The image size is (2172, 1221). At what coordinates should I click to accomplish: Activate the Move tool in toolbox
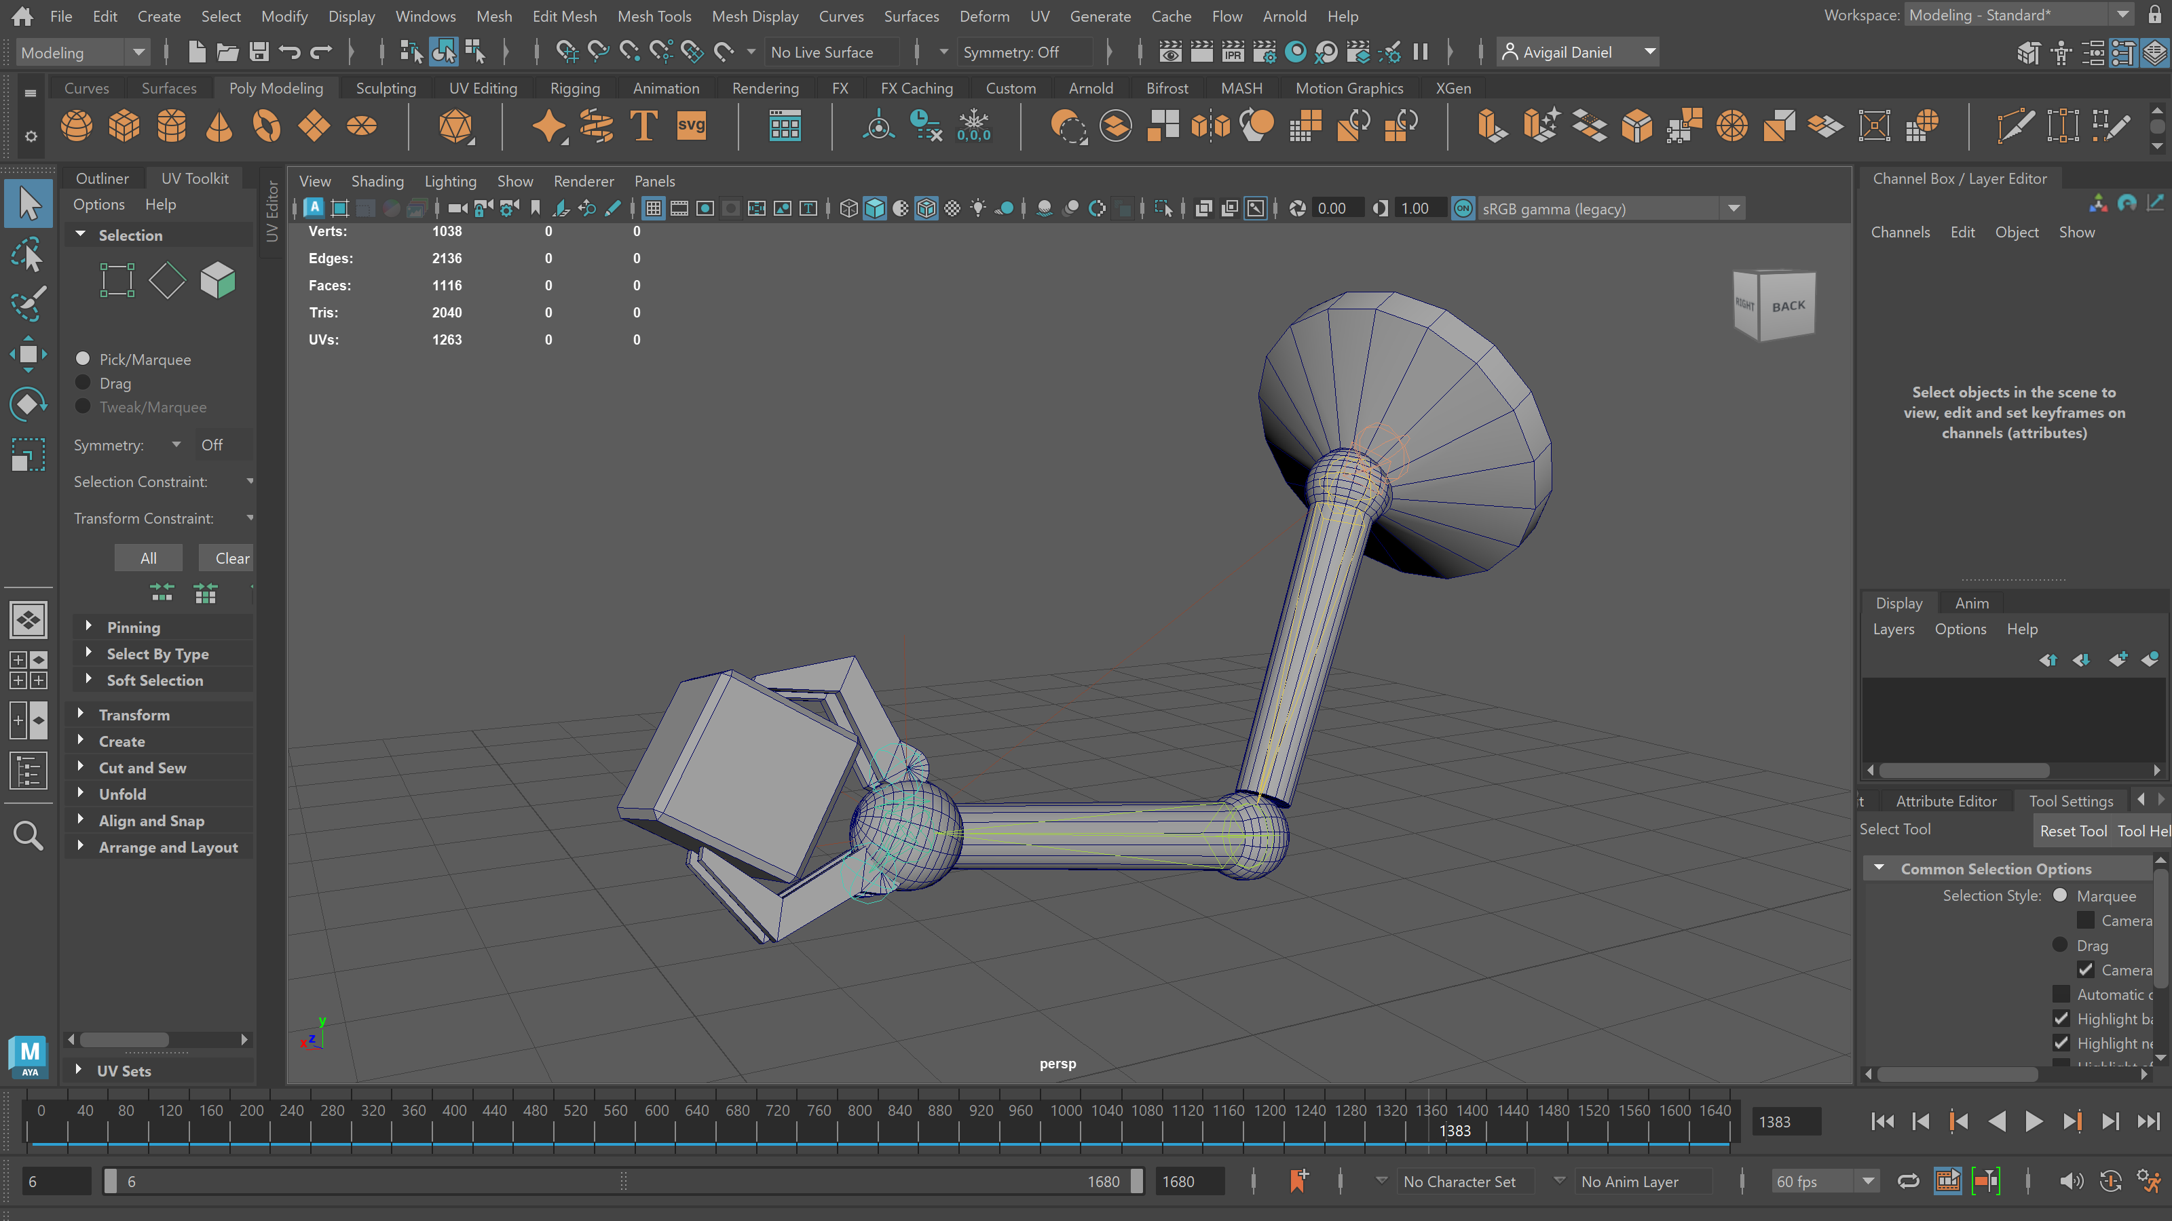click(28, 354)
